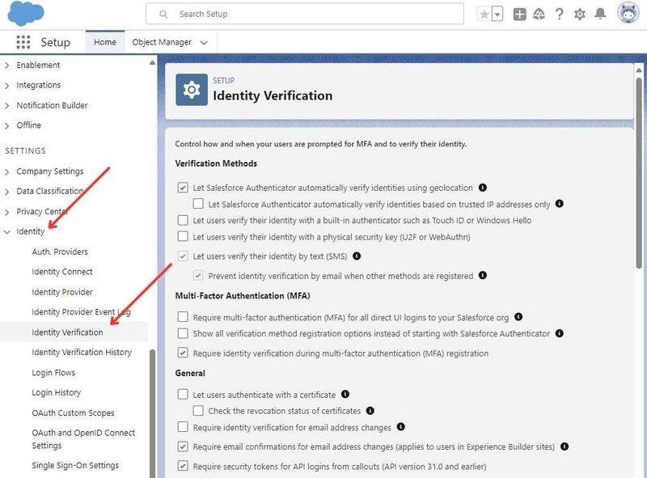Click the favorites star icon

[484, 15]
